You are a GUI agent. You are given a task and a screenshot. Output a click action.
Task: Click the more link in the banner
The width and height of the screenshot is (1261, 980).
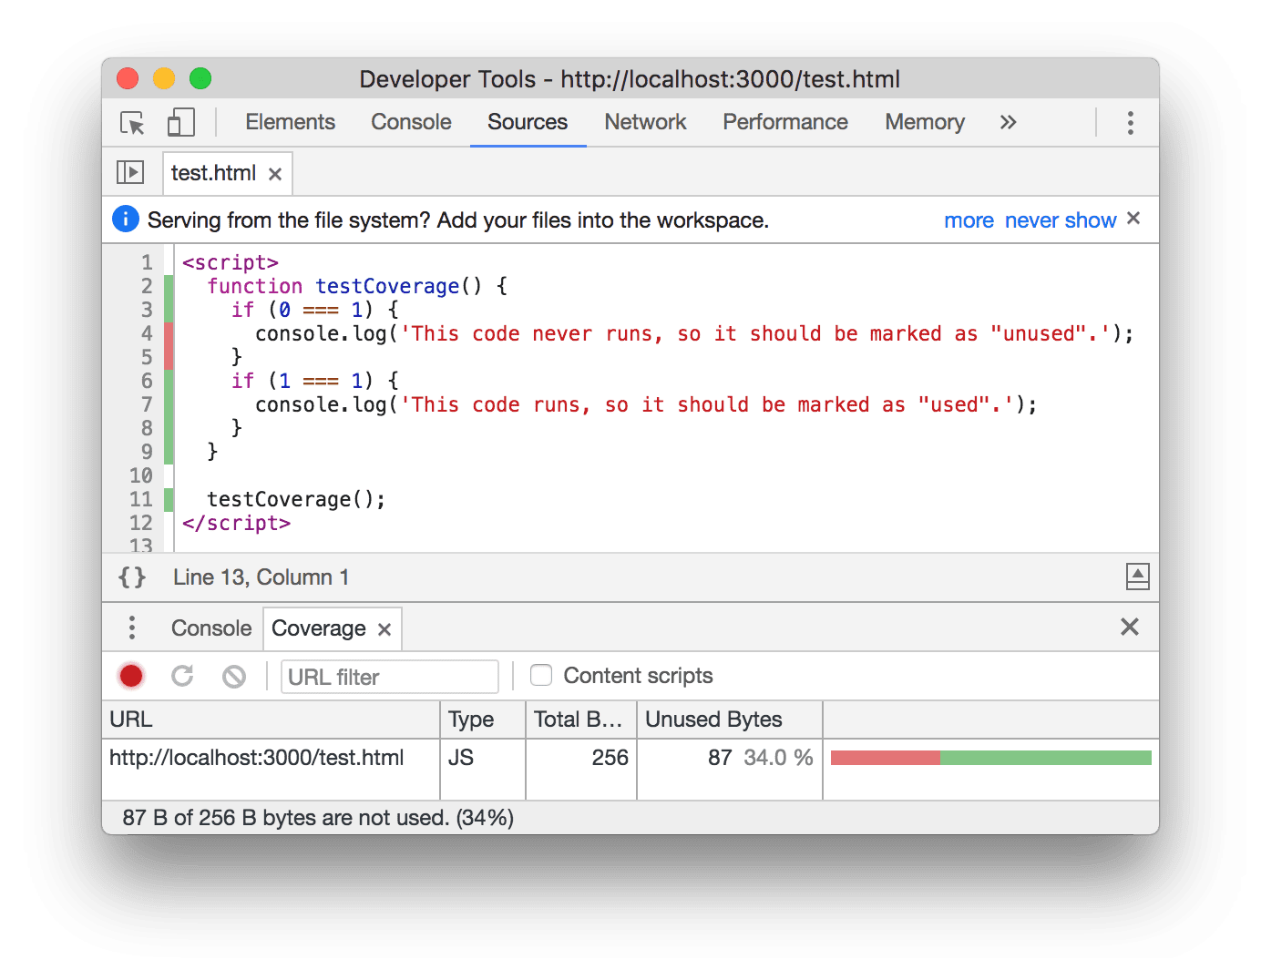pos(969,219)
